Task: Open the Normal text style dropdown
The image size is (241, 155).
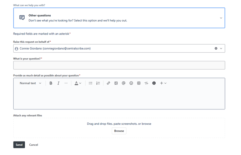Action: [x=30, y=83]
